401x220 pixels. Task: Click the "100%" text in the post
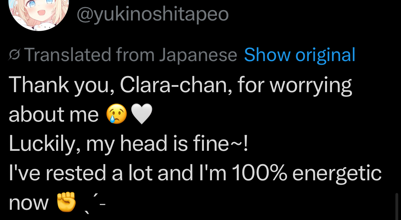coord(259,173)
